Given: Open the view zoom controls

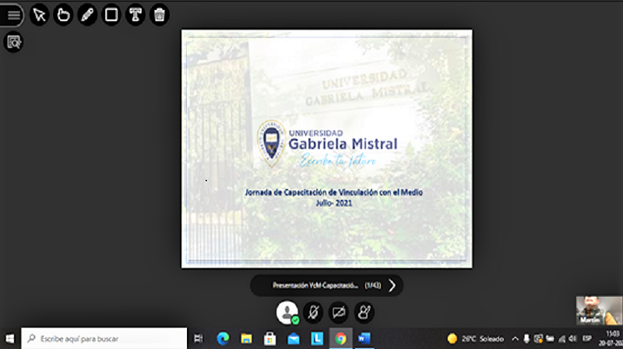Looking at the screenshot, I should click(x=13, y=42).
